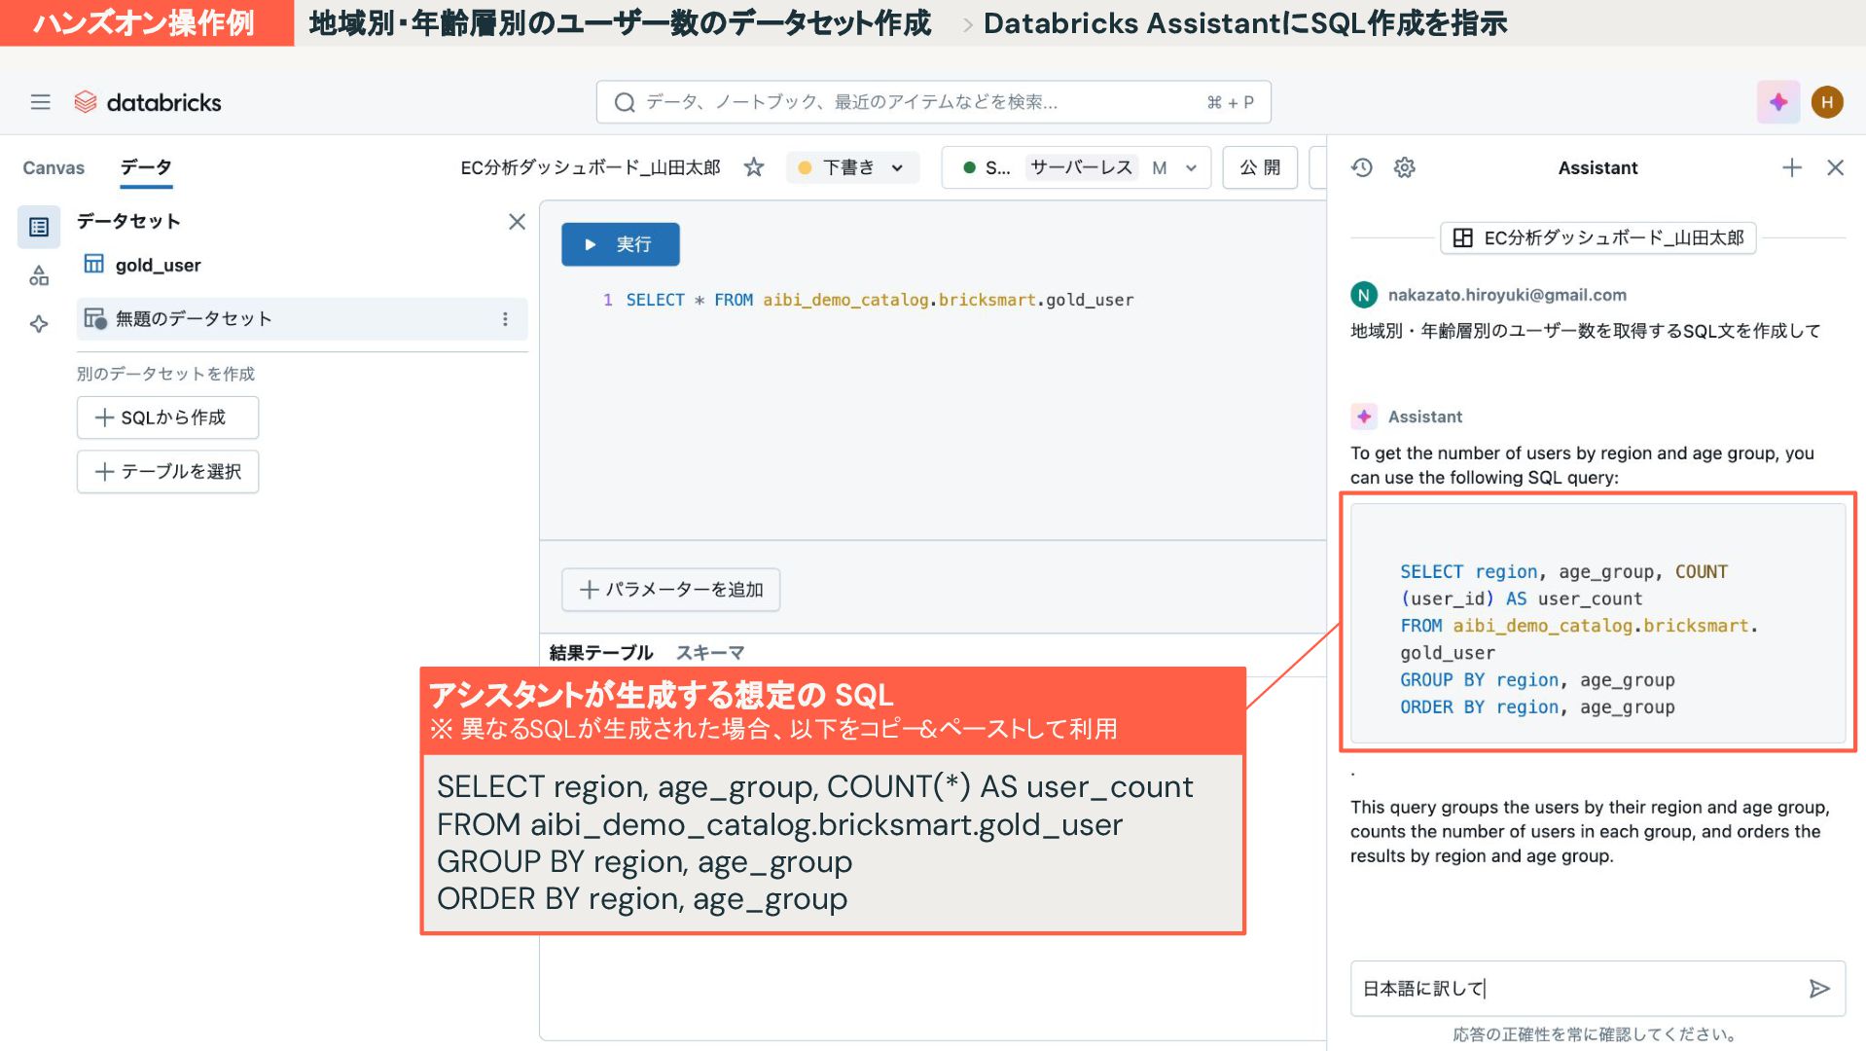Click the nakazato.hiroyuki@gmail.com sender name
The height and width of the screenshot is (1051, 1866).
coord(1507,295)
